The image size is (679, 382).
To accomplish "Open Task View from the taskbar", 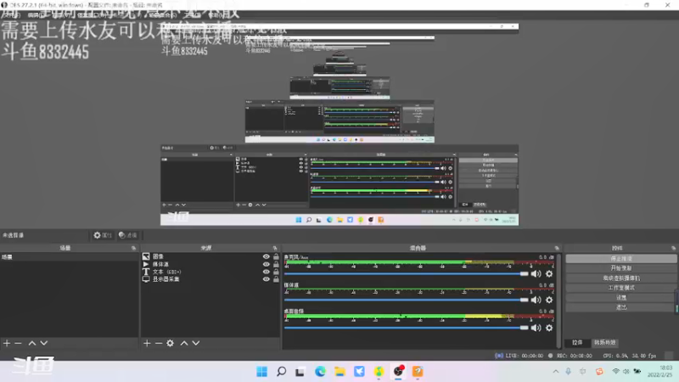I will 300,372.
